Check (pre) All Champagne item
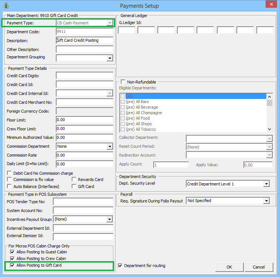Viewport: 280px width, 277px height. pos(123,113)
